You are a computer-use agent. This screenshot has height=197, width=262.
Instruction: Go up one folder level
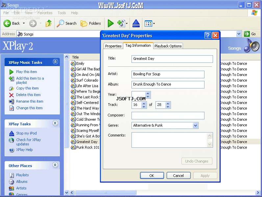[x=49, y=23]
